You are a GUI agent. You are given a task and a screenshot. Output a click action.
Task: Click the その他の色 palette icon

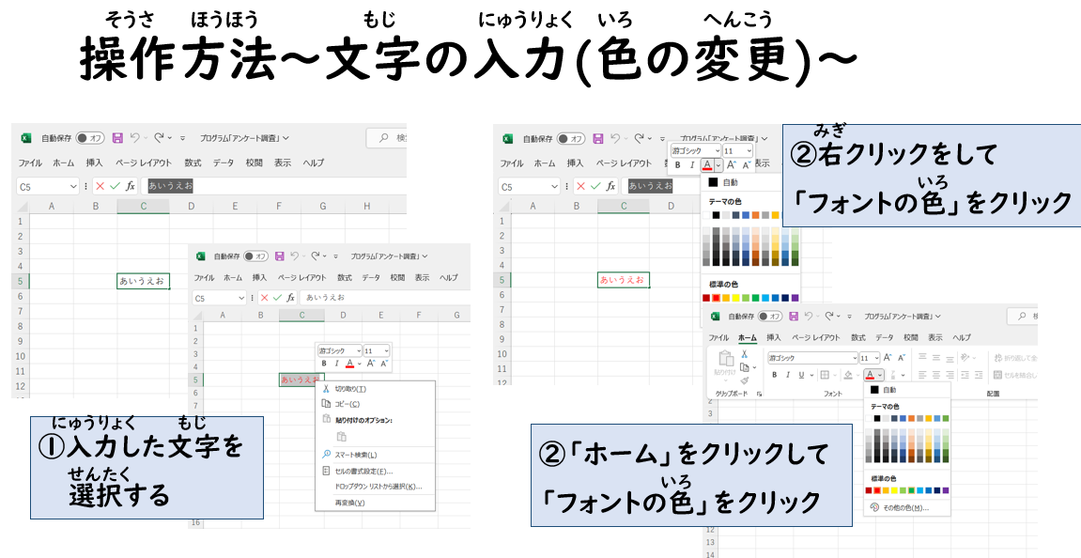point(874,507)
